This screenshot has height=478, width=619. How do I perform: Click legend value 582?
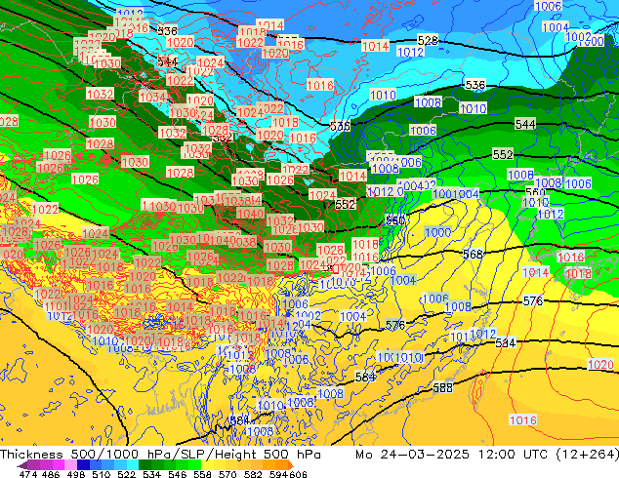pyautogui.click(x=253, y=474)
